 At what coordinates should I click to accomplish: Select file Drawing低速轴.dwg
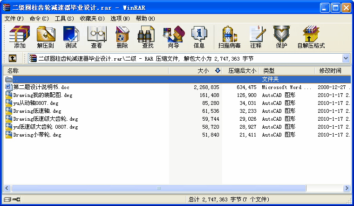coord(37,111)
